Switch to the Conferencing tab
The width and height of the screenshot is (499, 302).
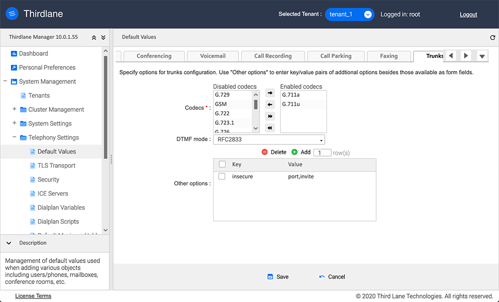click(x=154, y=56)
